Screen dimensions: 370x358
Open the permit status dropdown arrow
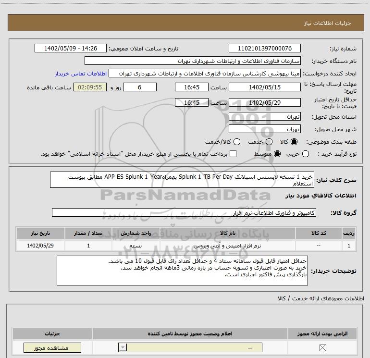point(123,347)
